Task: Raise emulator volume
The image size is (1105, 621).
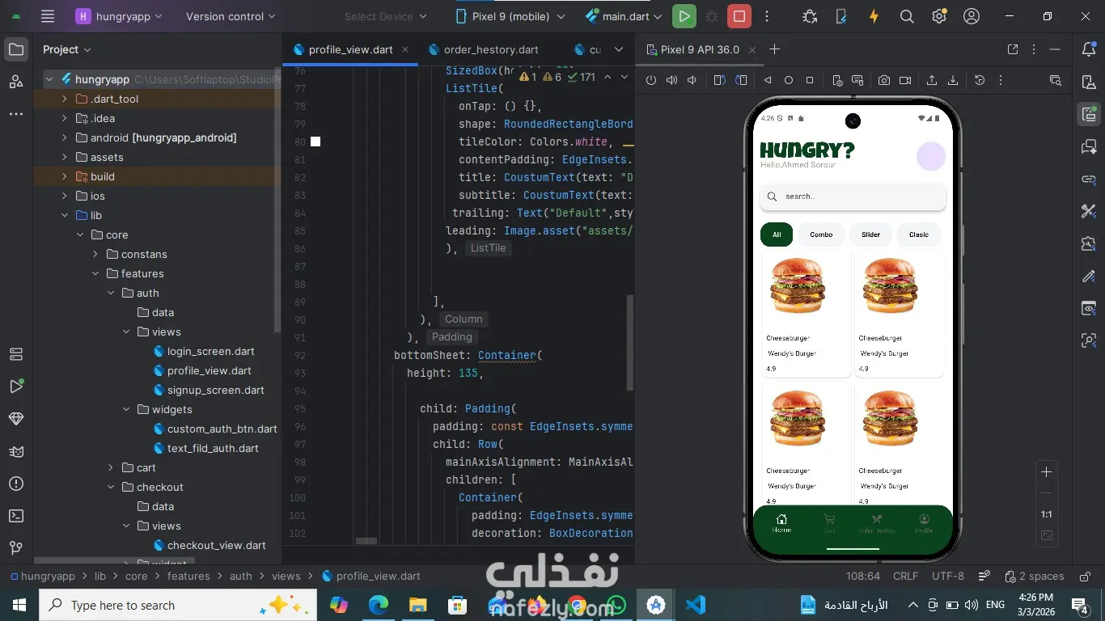Action: pos(671,80)
